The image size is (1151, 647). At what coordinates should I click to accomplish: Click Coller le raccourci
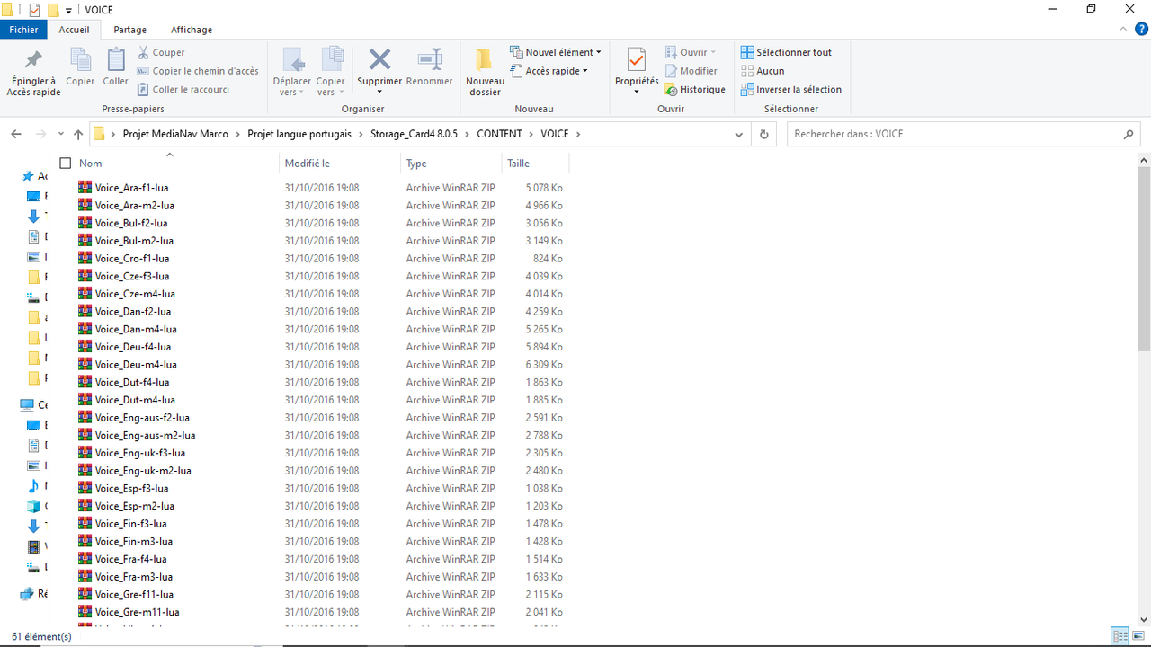click(x=183, y=90)
